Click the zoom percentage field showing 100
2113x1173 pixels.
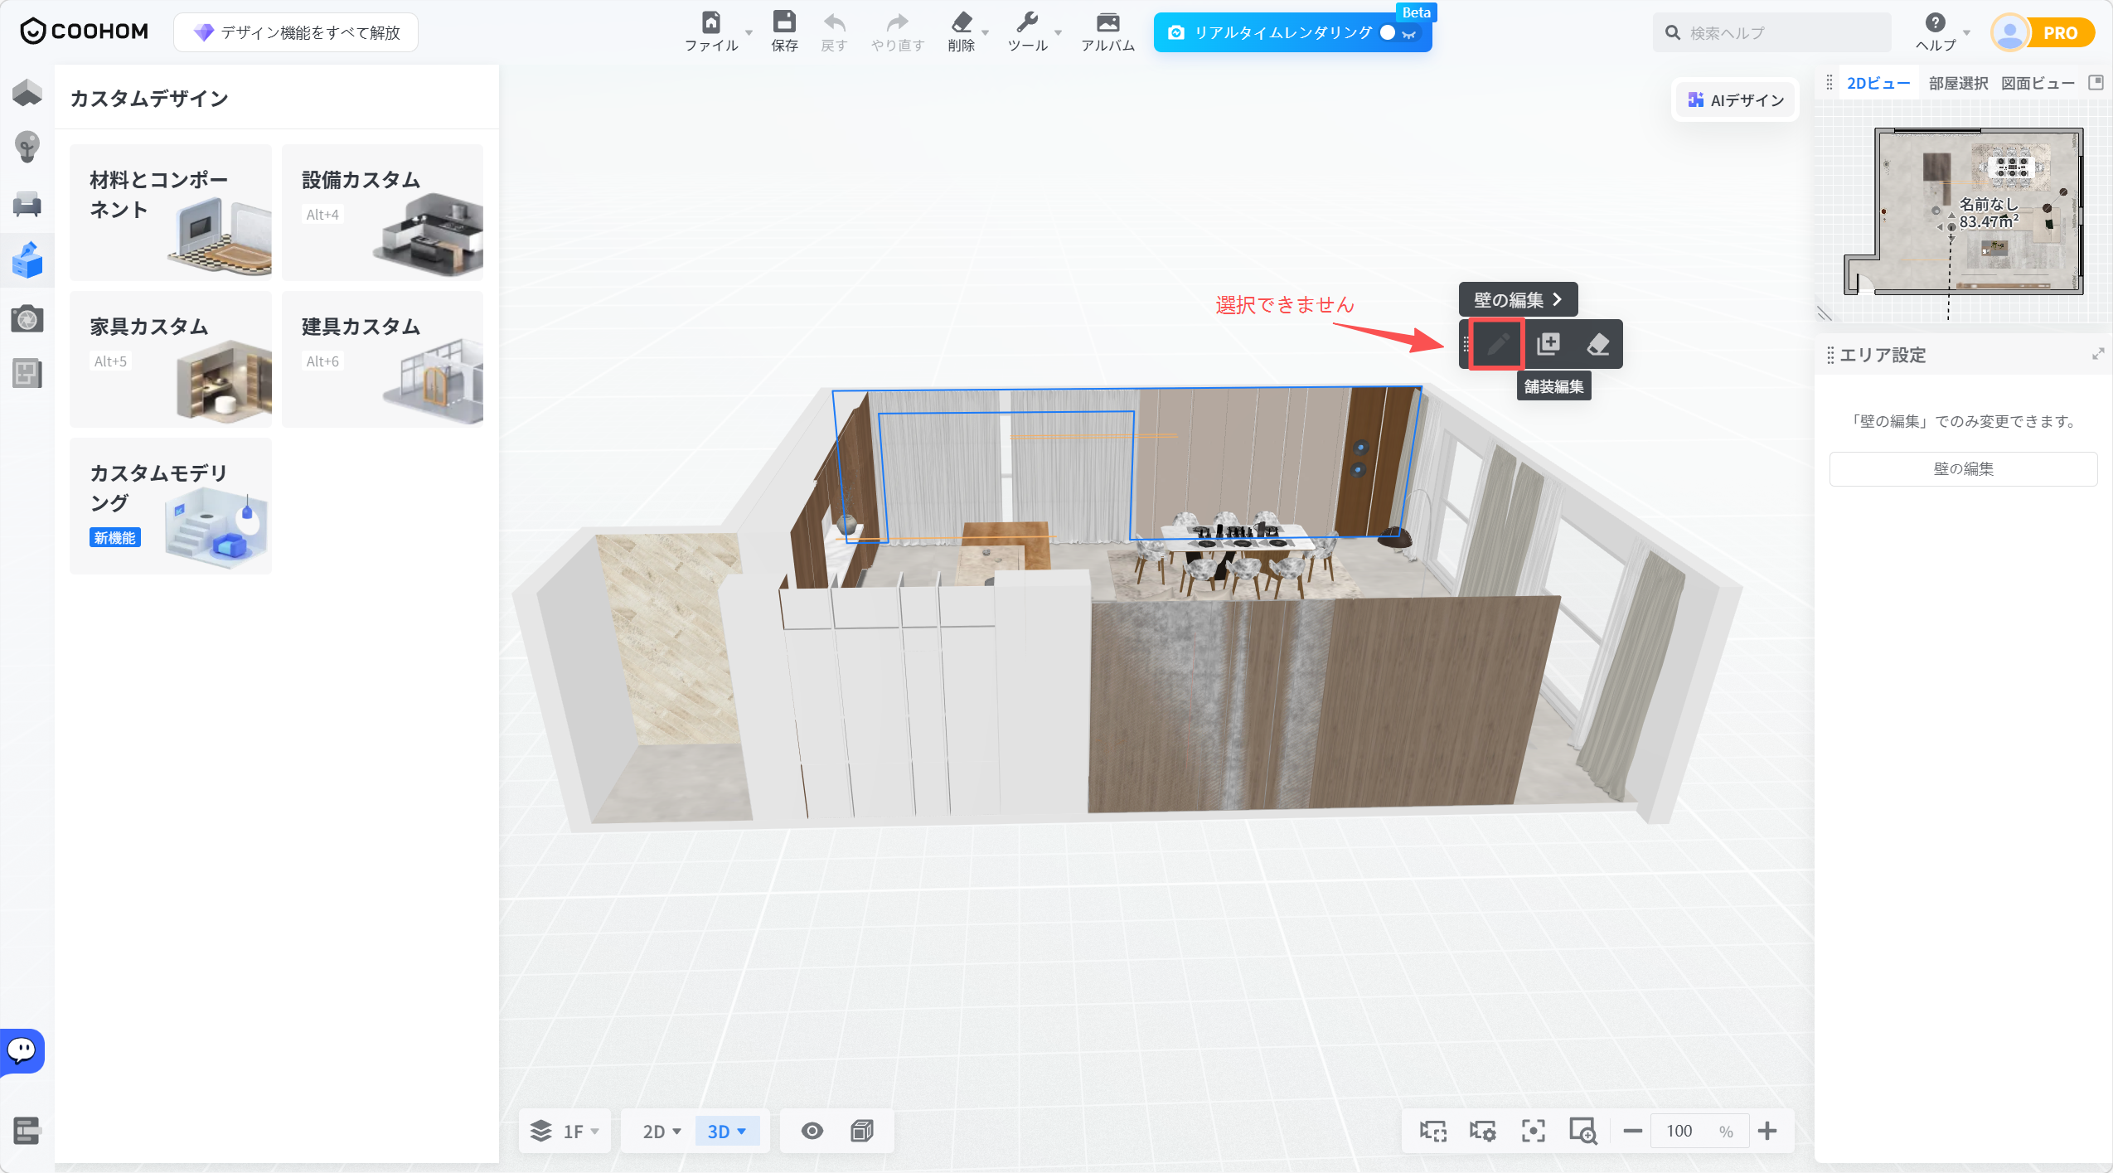pyautogui.click(x=1700, y=1131)
